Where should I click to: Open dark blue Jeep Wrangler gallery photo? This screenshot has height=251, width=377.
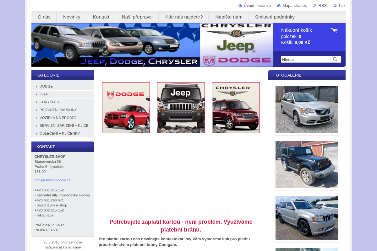pos(307,164)
